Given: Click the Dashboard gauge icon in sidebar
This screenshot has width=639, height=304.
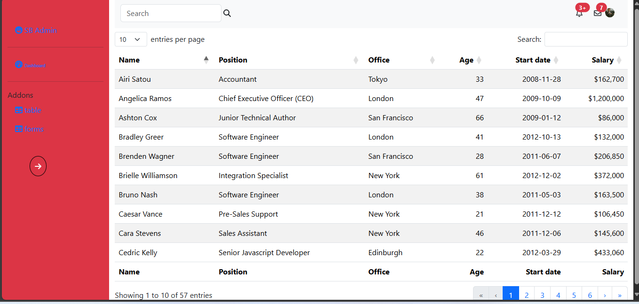Looking at the screenshot, I should pyautogui.click(x=19, y=65).
